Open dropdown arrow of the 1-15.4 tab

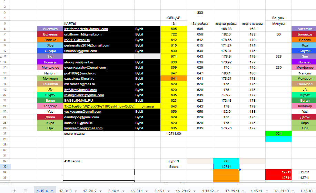52,191
